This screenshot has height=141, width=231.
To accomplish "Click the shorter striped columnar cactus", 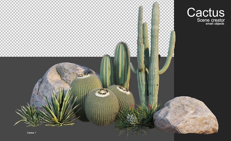I will (106, 72).
